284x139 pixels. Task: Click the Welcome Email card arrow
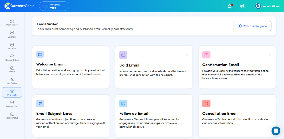click(x=104, y=54)
